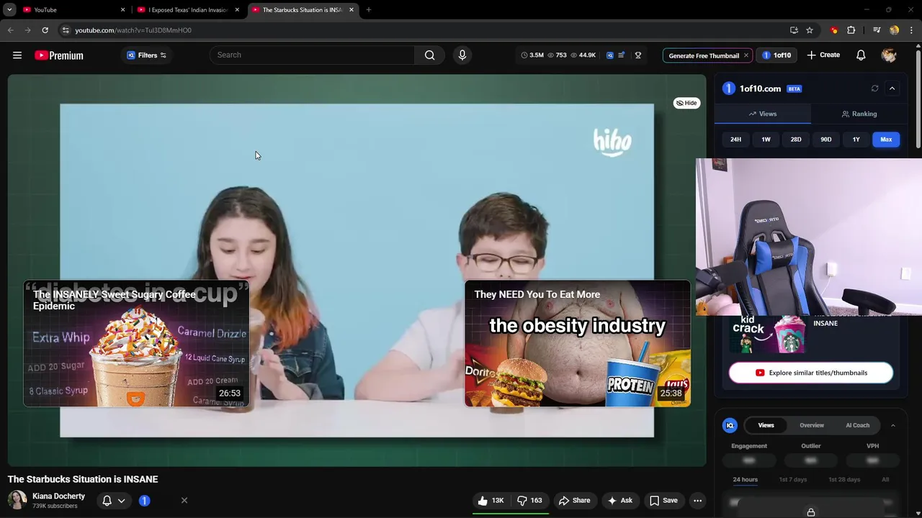The width and height of the screenshot is (922, 518).
Task: Switch to the Ranking tab
Action: pyautogui.click(x=859, y=114)
